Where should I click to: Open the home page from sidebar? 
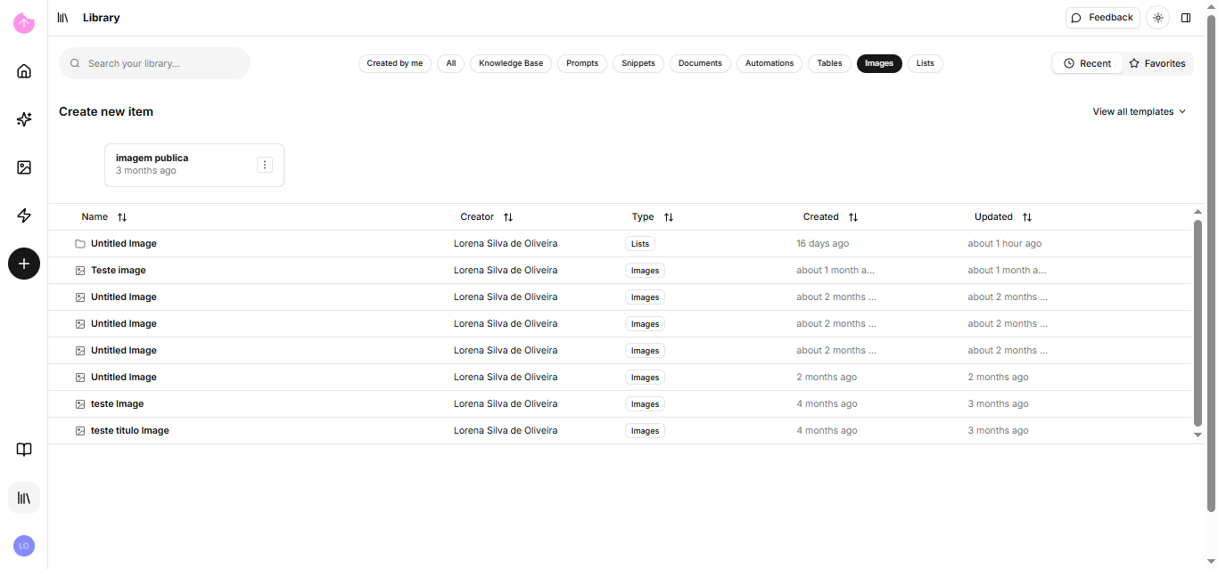pyautogui.click(x=24, y=71)
